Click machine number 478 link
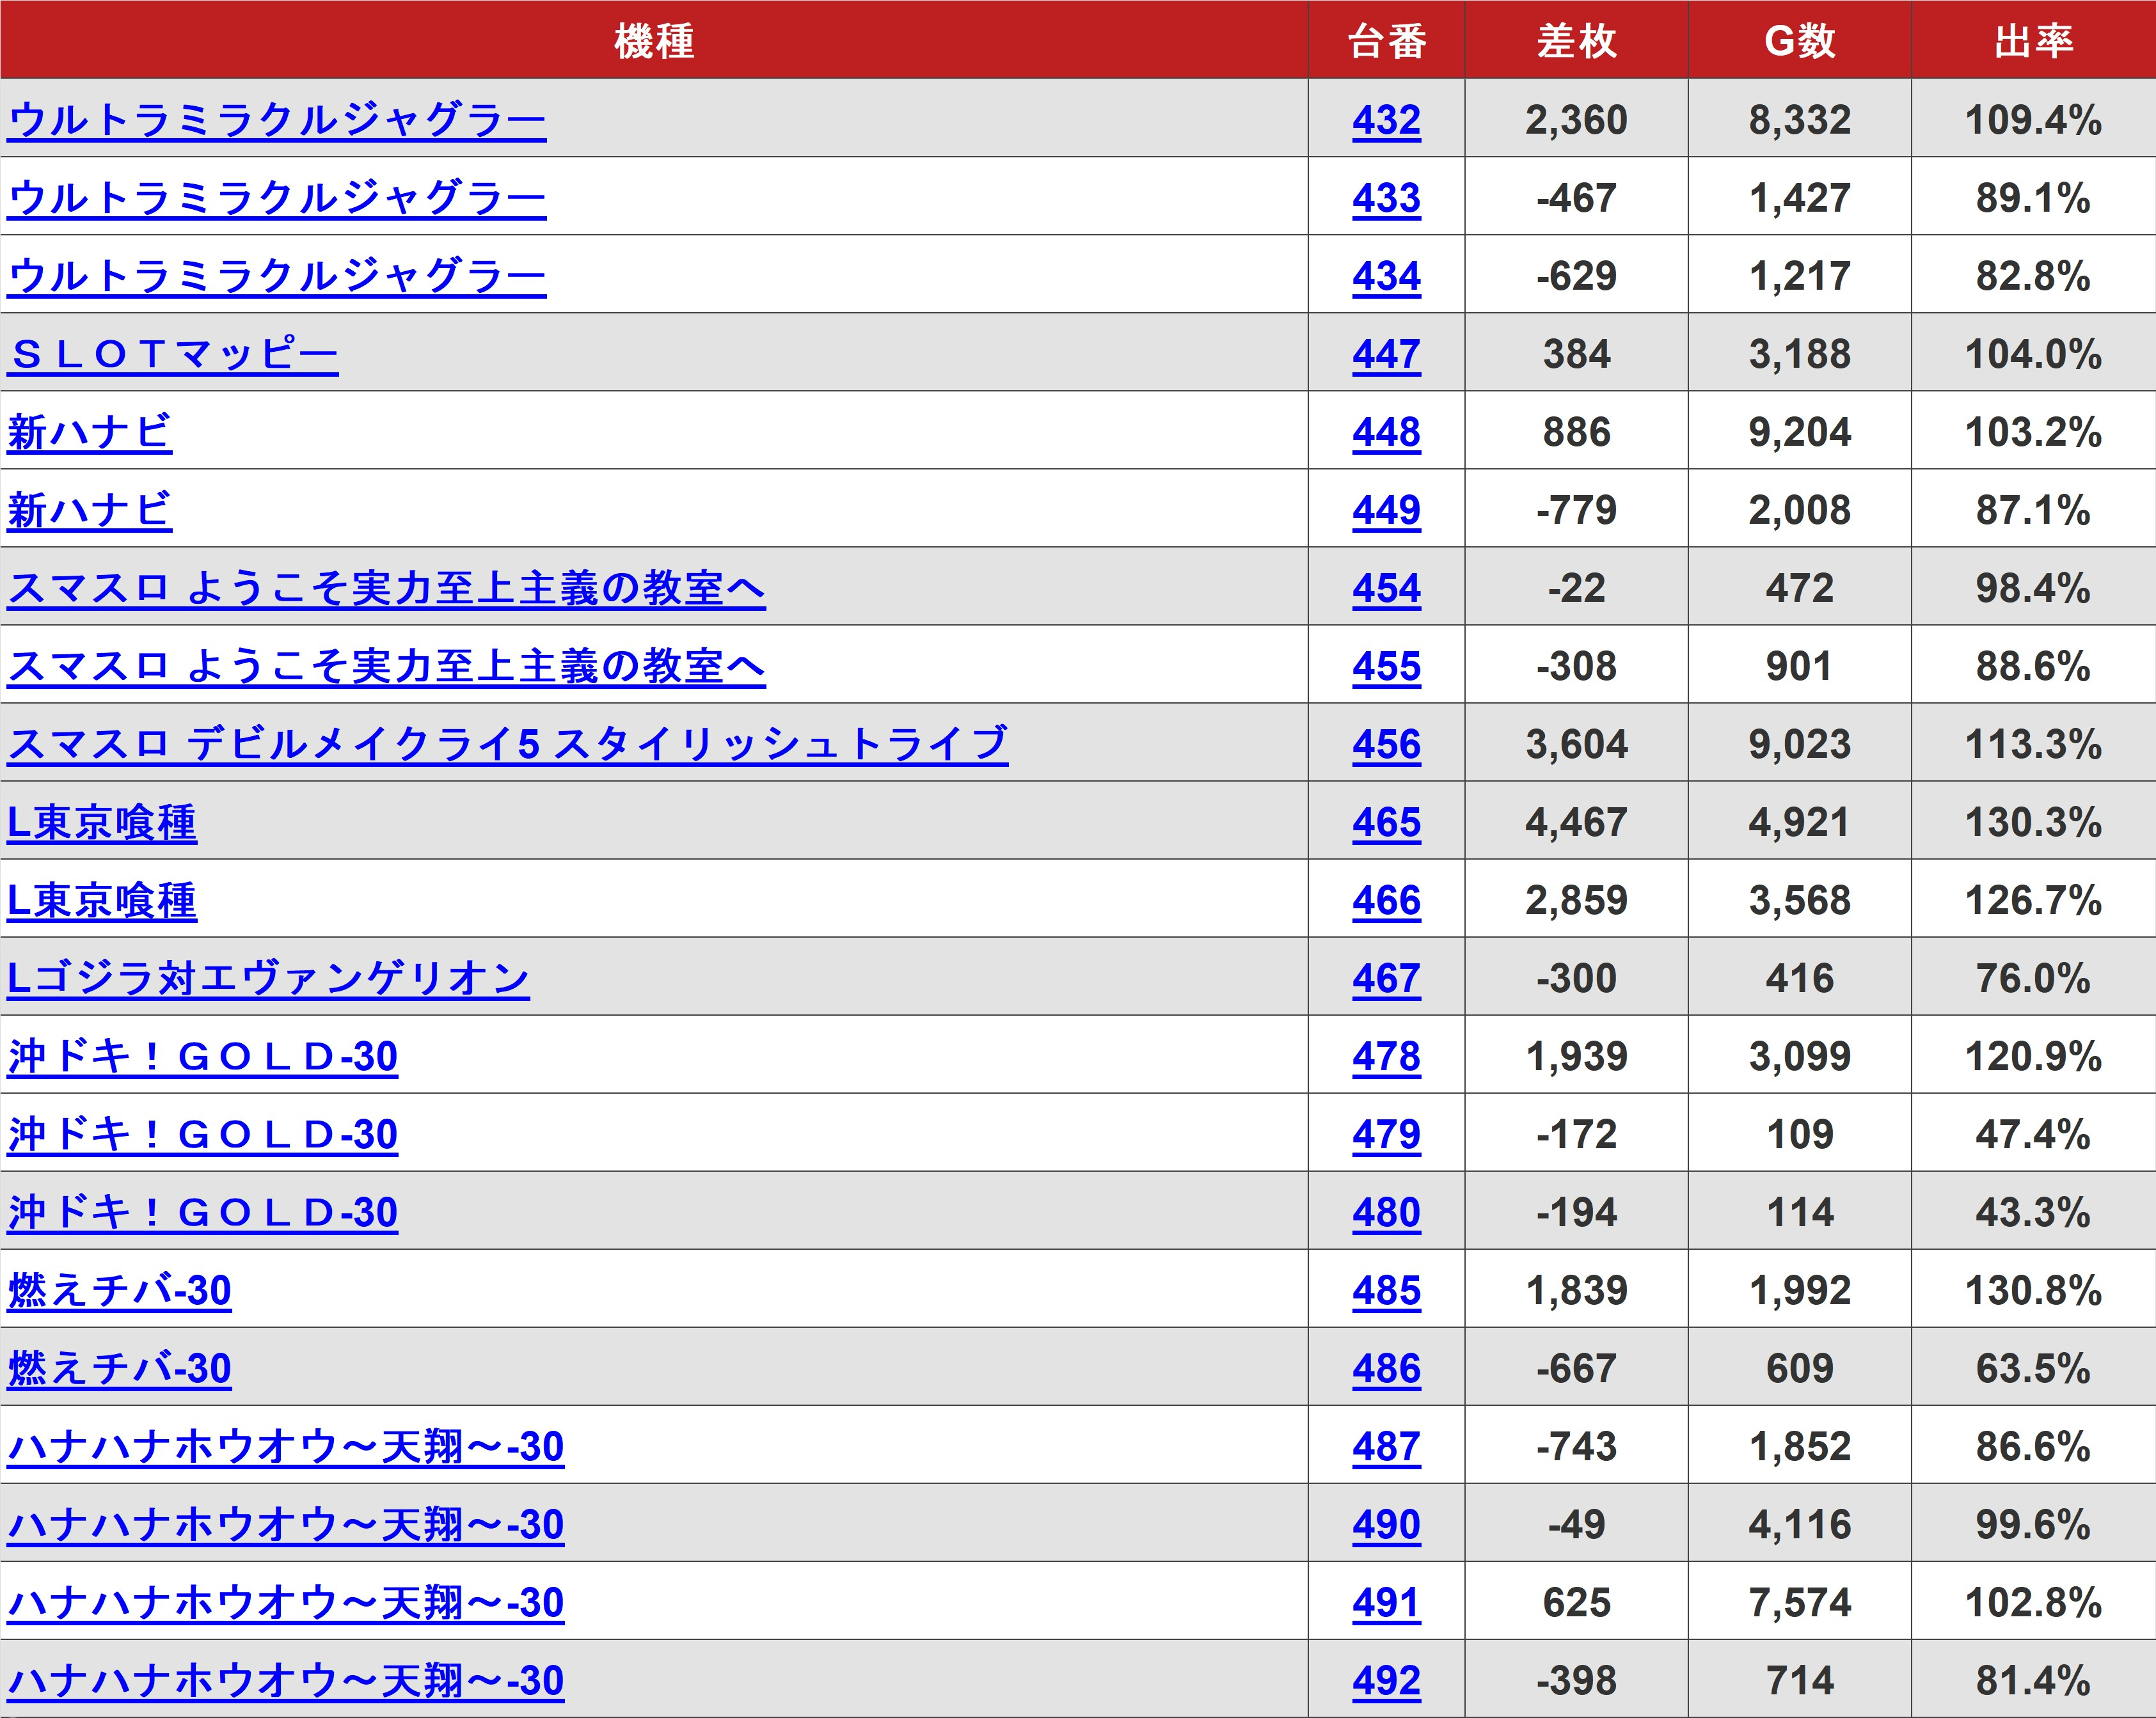2156x1718 pixels. coord(1386,1056)
